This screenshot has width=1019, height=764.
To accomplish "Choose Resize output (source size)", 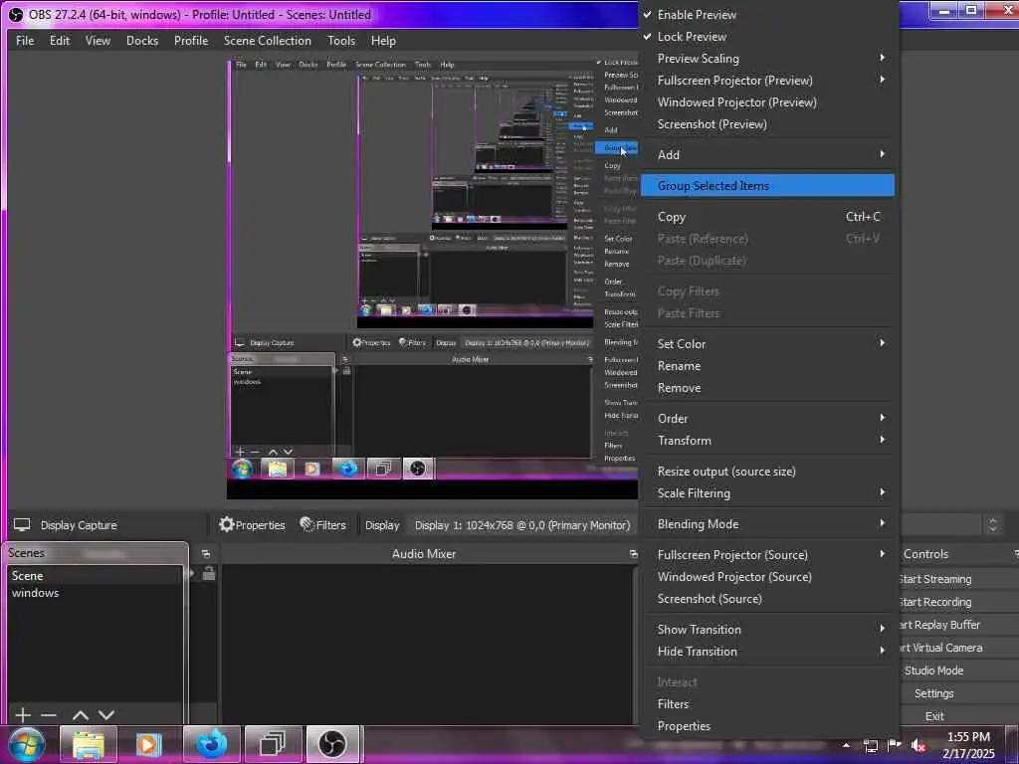I will (767, 471).
